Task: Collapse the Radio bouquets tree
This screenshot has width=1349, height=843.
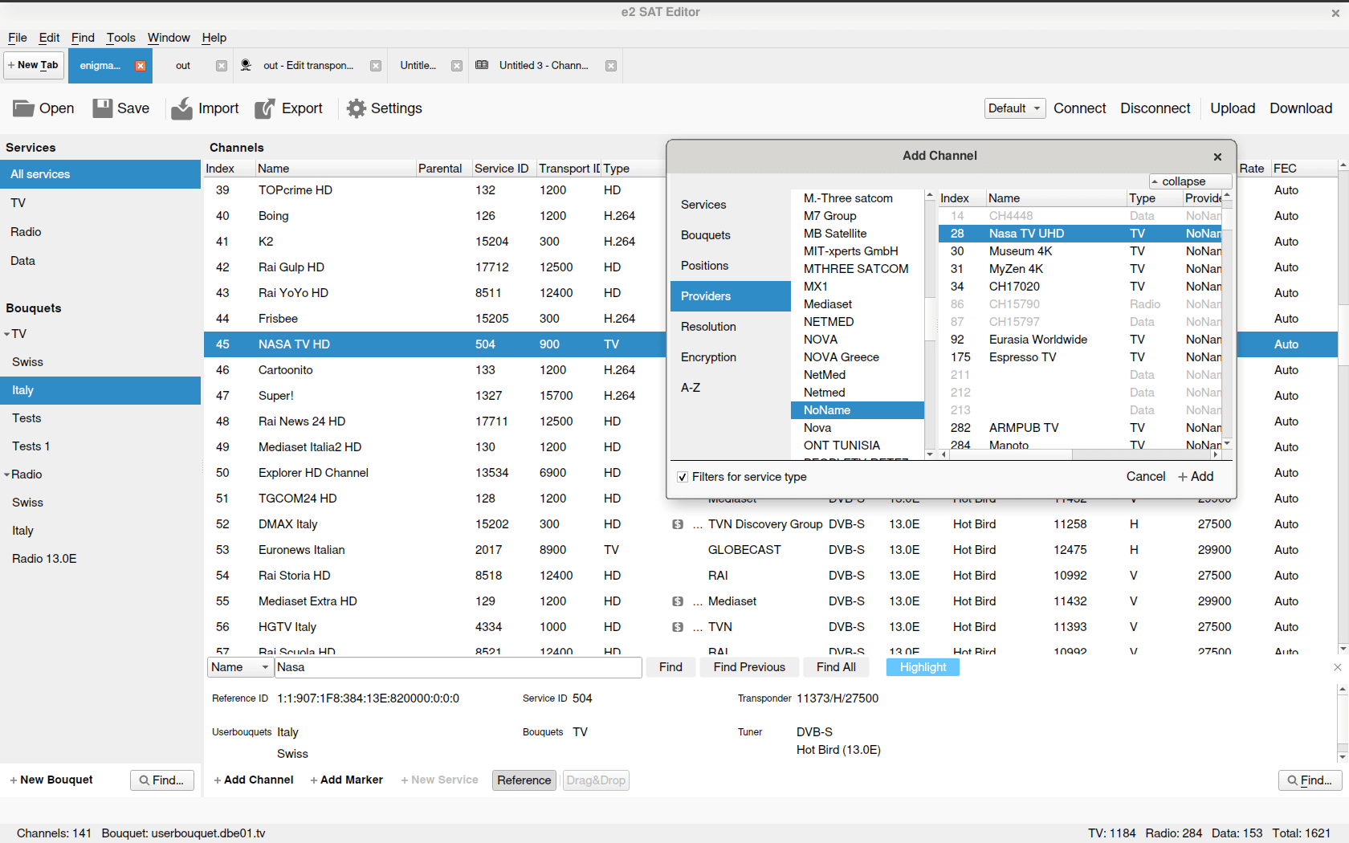Action: click(x=7, y=474)
